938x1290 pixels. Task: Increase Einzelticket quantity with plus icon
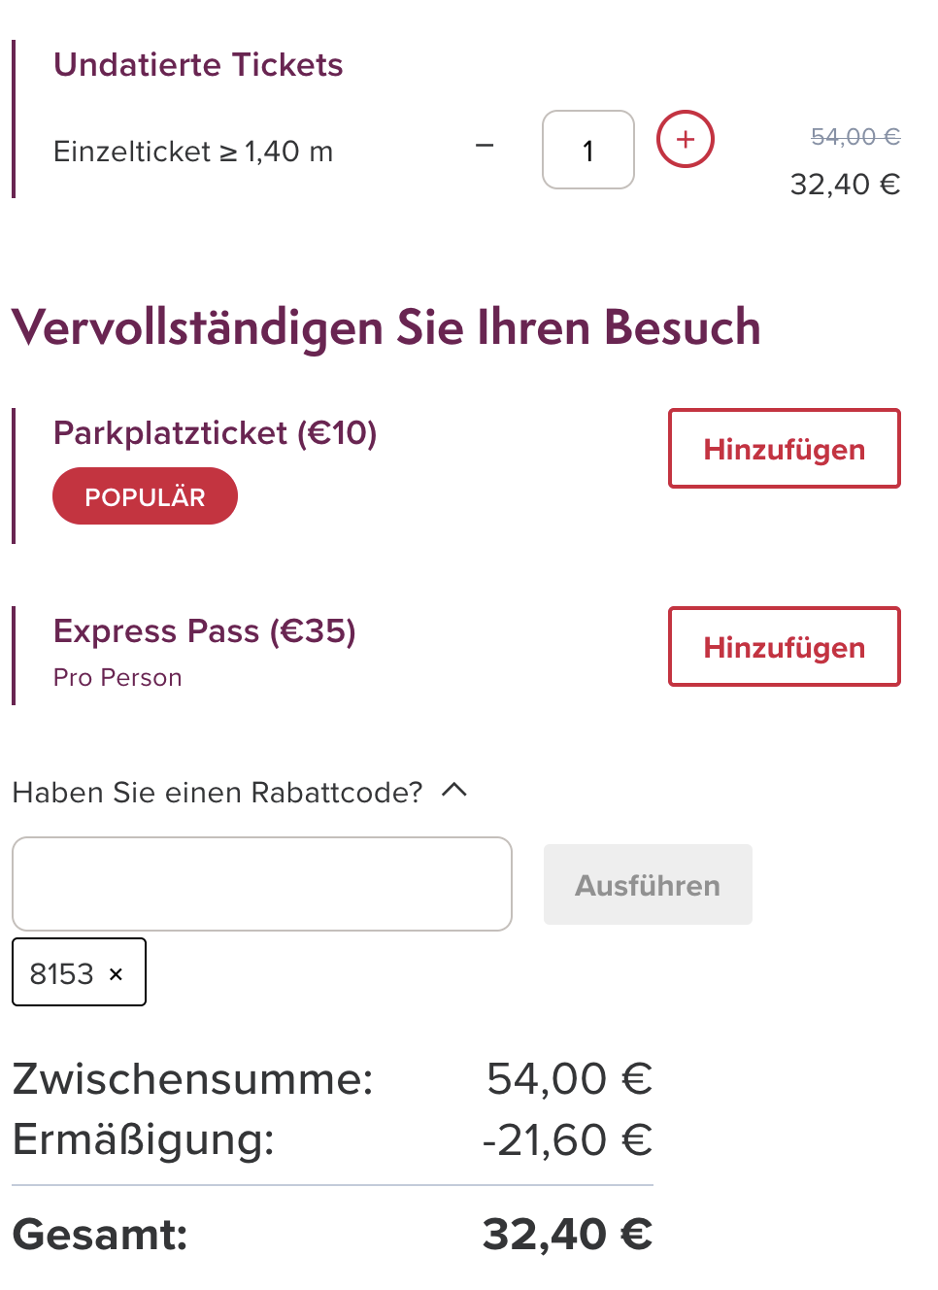[x=686, y=139]
